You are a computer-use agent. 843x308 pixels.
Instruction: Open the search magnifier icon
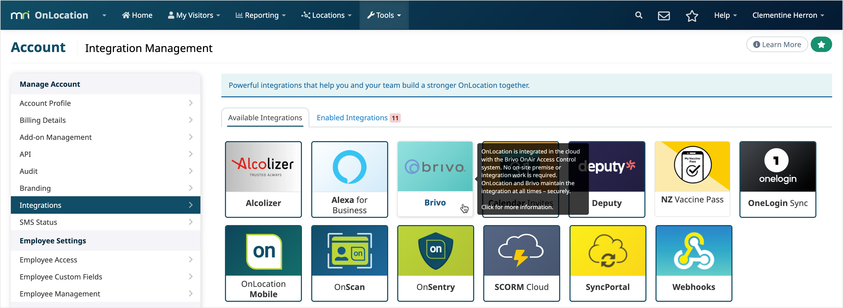pos(638,15)
